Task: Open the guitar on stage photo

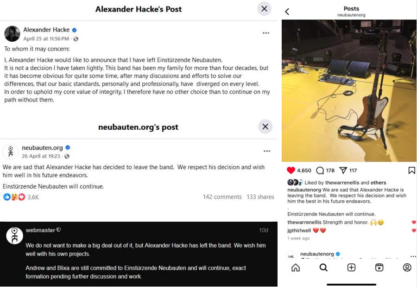Action: point(349,90)
